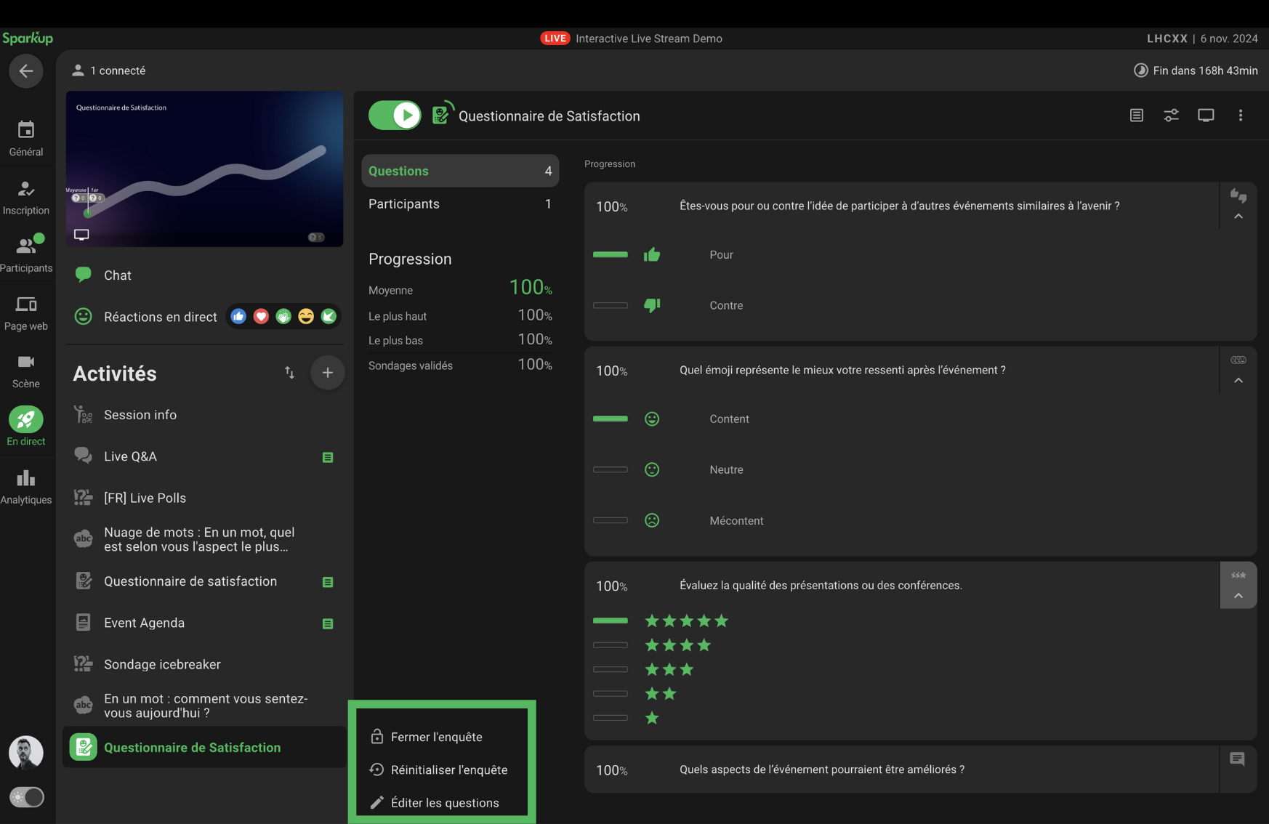Toggle the Questionnaire de Satisfaction play switch
The image size is (1269, 824).
pos(395,116)
